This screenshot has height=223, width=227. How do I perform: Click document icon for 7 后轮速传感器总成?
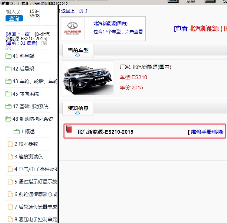tap(10, 207)
